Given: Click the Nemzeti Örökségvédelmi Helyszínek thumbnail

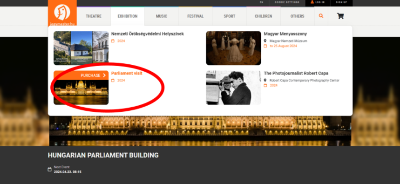Looking at the screenshot, I should coord(81,48).
